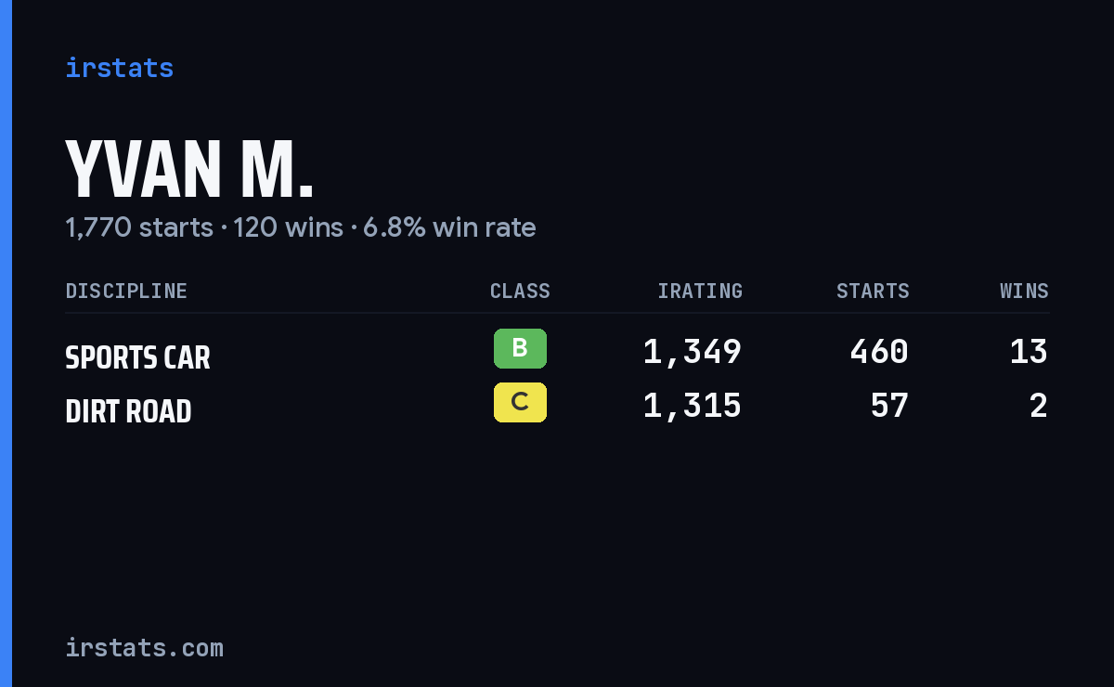Sort by the DISCIPLINE column header
This screenshot has height=687, width=1114.
126,292
